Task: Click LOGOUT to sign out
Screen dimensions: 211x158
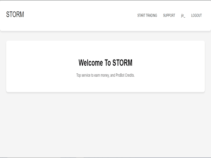Action: (196, 16)
